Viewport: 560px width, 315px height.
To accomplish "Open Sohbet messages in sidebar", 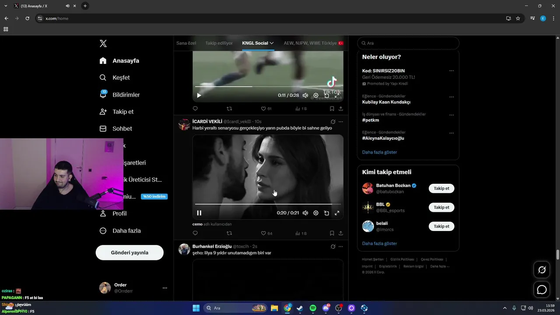I will 116,129.
